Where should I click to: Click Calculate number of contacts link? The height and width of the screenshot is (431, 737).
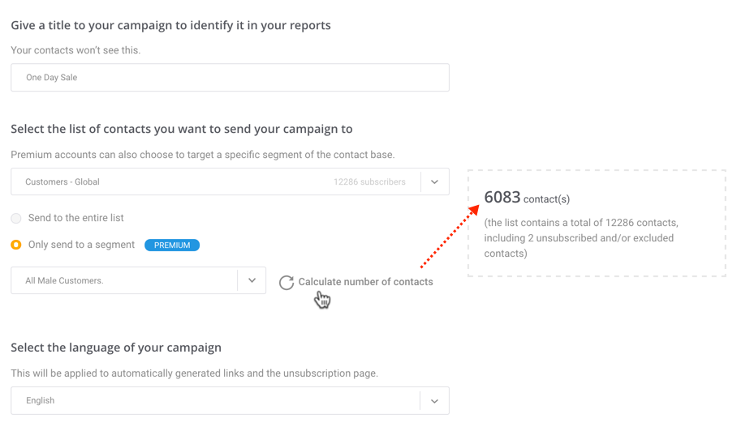[366, 282]
